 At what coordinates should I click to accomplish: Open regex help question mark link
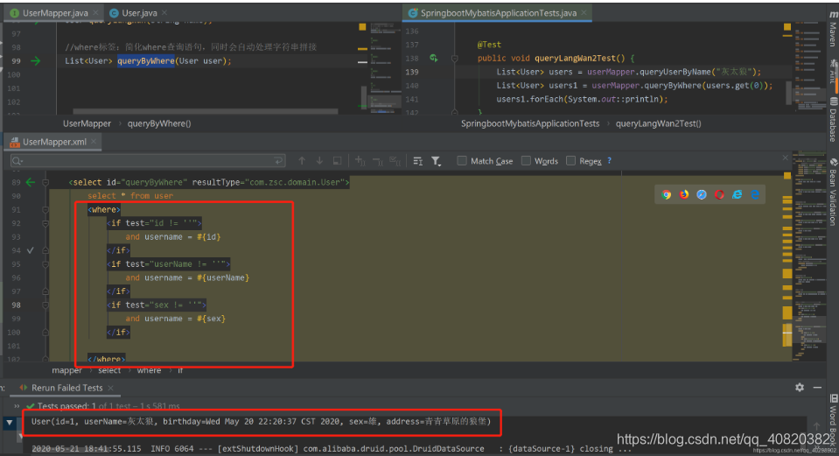tap(610, 161)
